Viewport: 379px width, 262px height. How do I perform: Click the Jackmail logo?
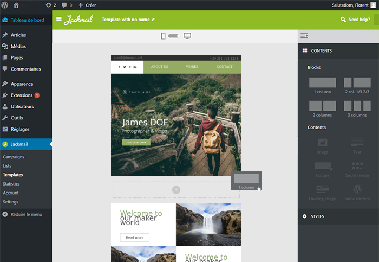(x=79, y=20)
